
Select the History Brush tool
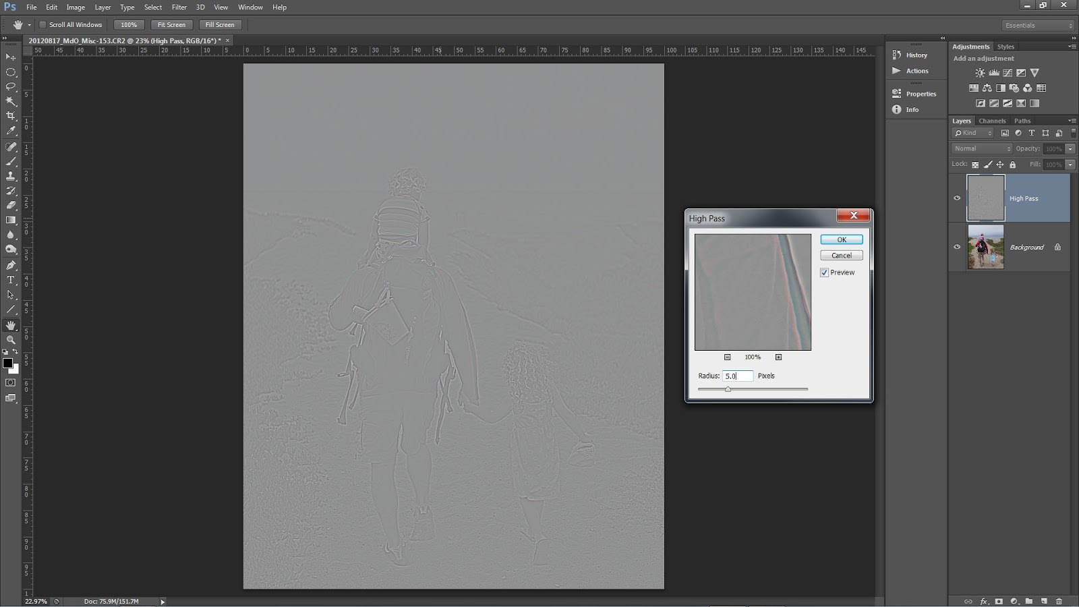(x=11, y=191)
